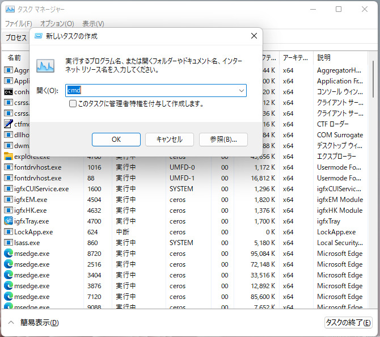Collapse to 簡易表示 simple view
Viewport: 380px width, 337px height.
tap(34, 323)
